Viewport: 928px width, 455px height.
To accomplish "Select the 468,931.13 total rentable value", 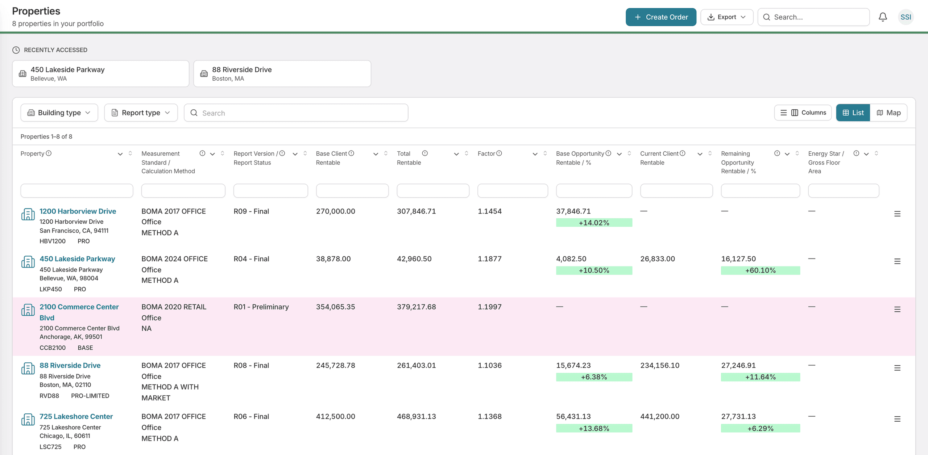I will click(x=416, y=416).
